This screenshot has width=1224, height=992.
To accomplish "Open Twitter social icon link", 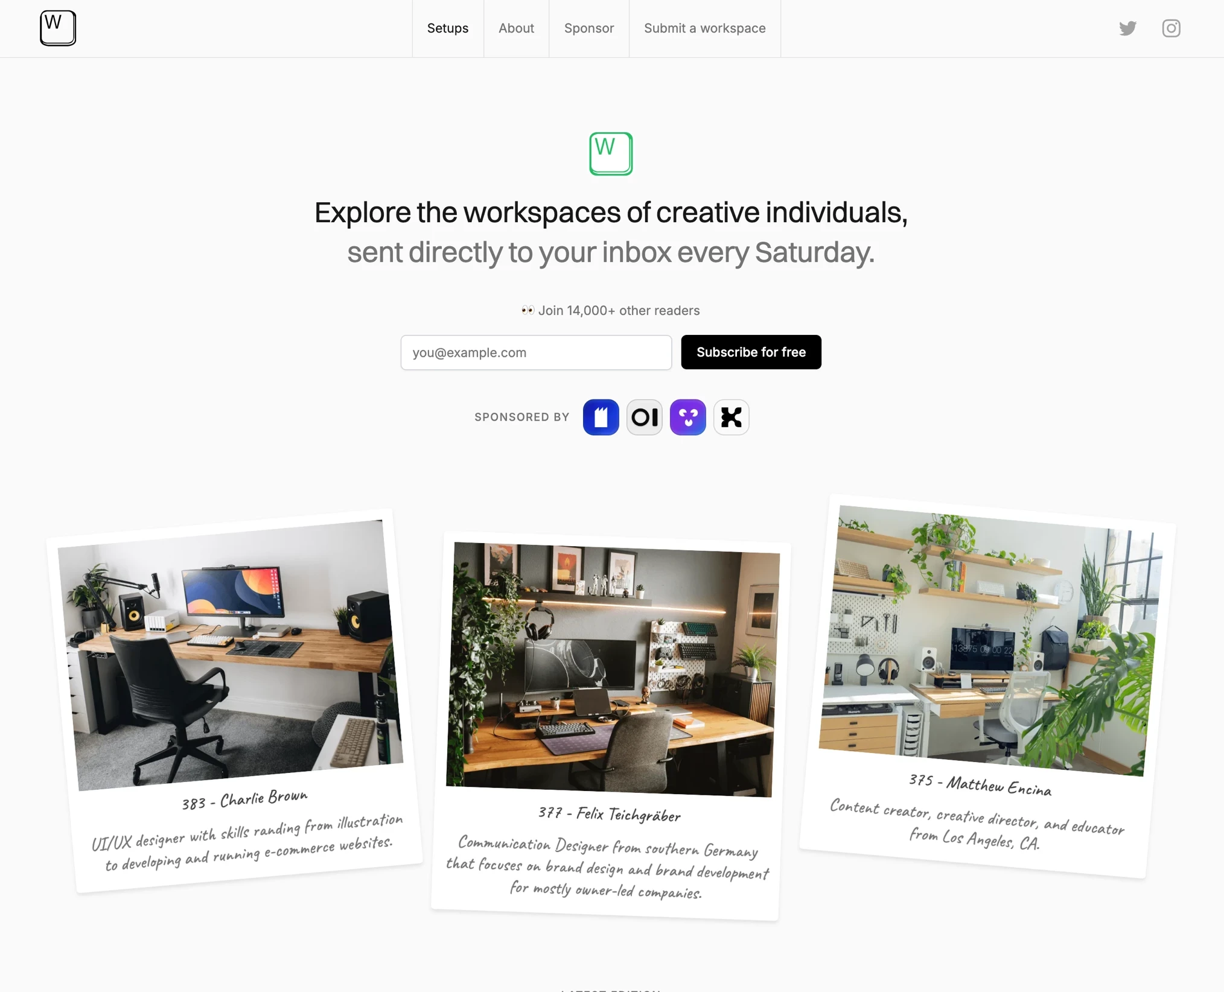I will pyautogui.click(x=1128, y=28).
